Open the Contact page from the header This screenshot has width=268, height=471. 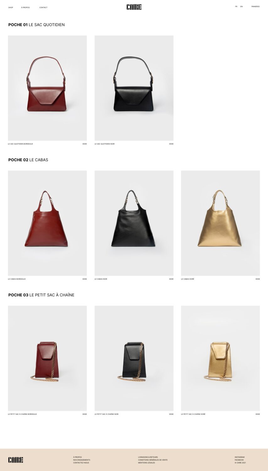pyautogui.click(x=43, y=8)
